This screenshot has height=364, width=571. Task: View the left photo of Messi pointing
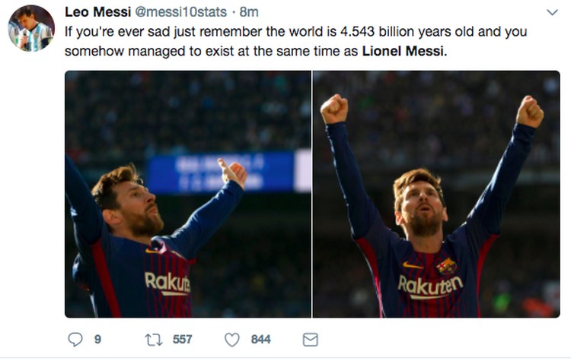188,195
